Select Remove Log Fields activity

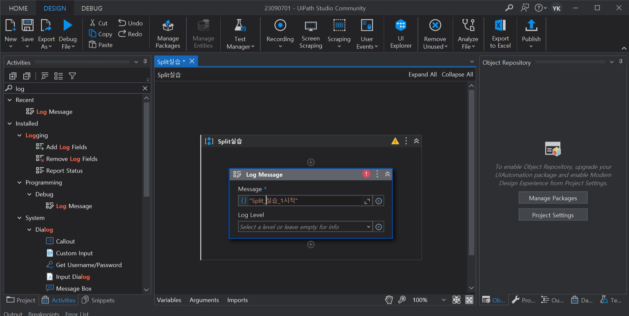click(x=67, y=159)
